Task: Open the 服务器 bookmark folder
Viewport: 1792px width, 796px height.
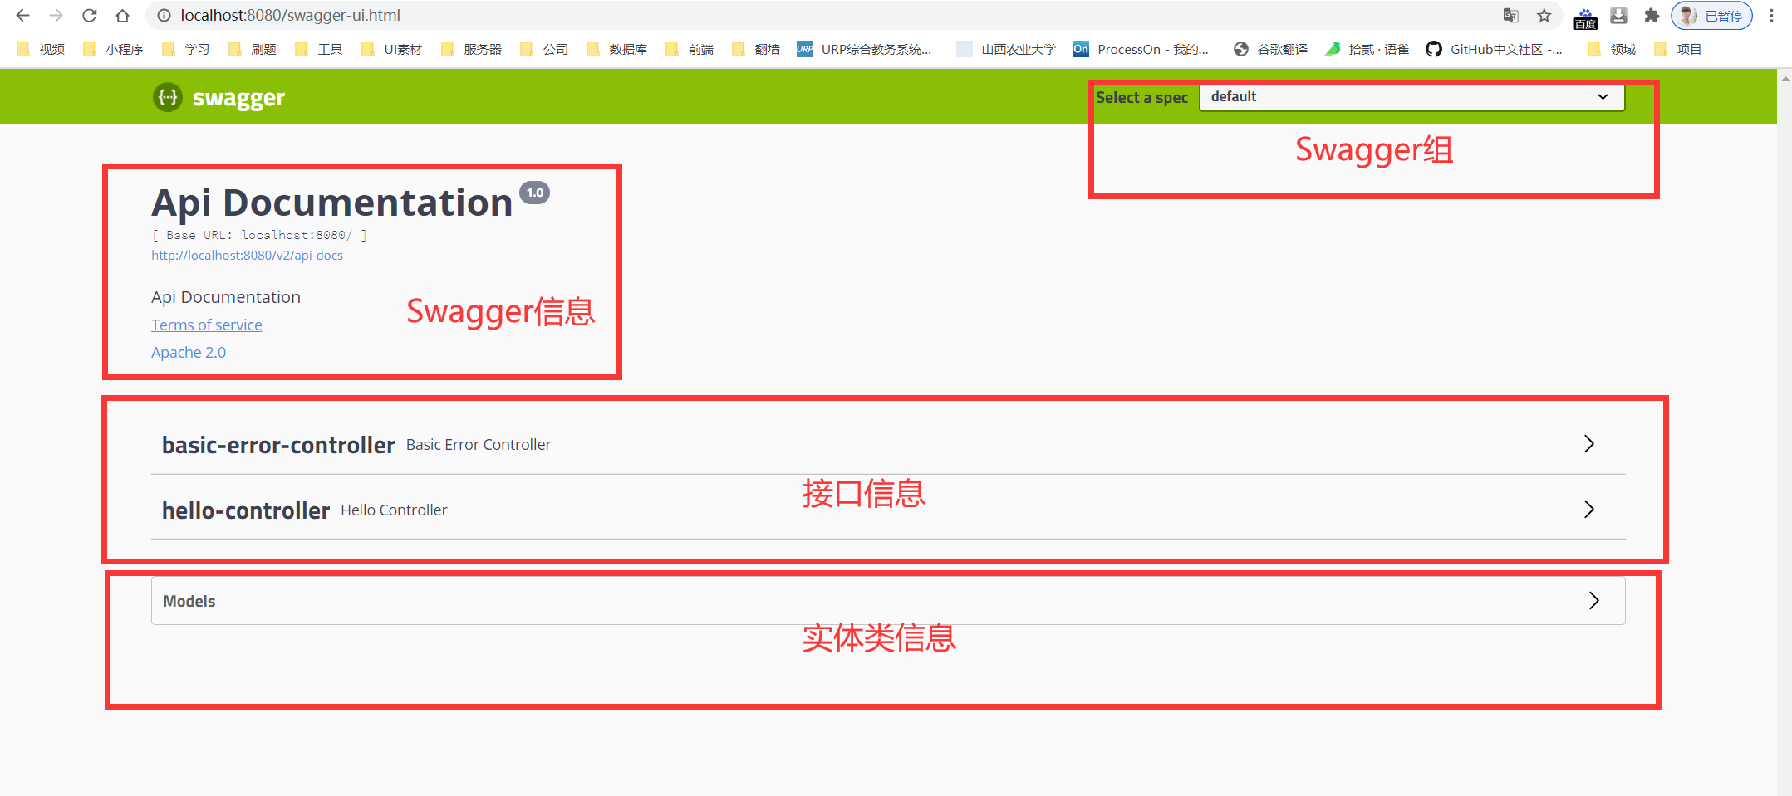Action: (471, 49)
